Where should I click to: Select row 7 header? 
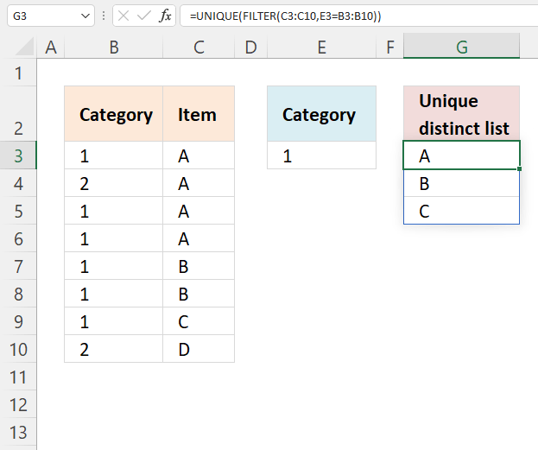[18, 266]
